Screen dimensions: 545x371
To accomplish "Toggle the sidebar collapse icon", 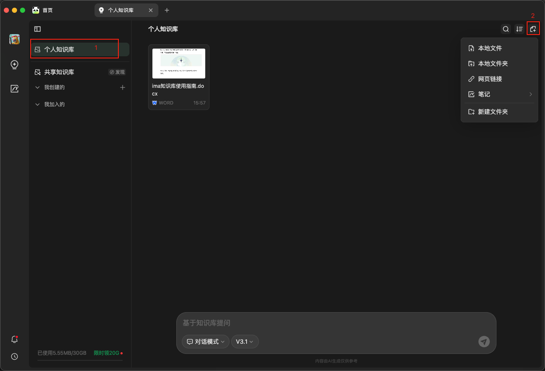I will click(37, 29).
